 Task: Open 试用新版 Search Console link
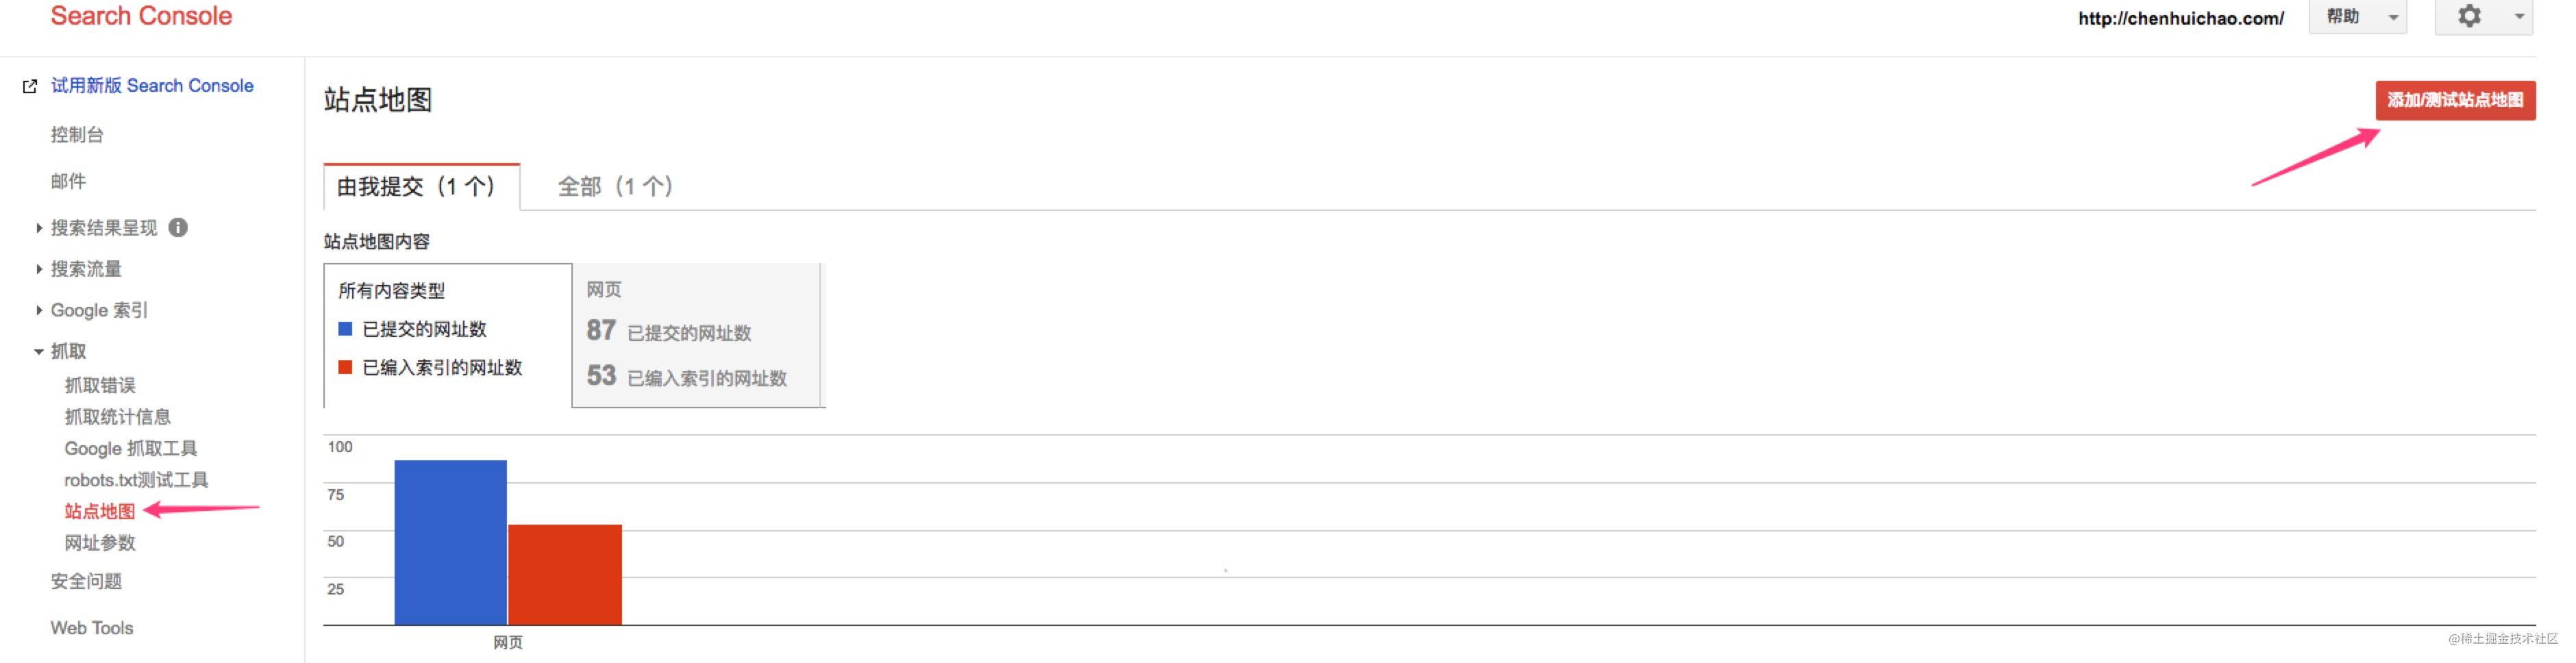[152, 86]
